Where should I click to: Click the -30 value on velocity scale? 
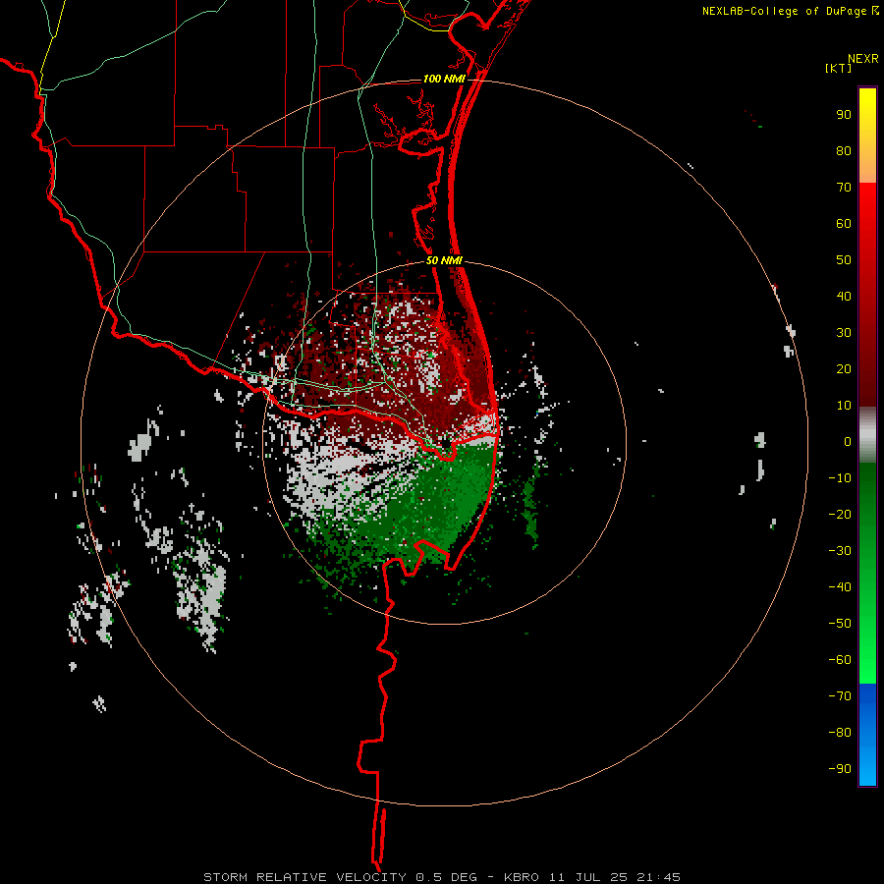coord(840,551)
